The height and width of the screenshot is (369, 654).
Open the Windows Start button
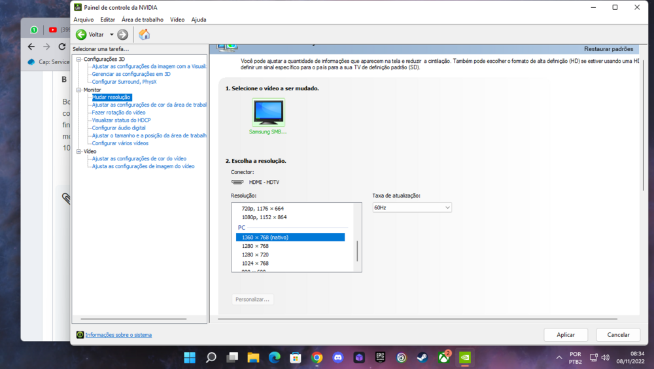190,358
